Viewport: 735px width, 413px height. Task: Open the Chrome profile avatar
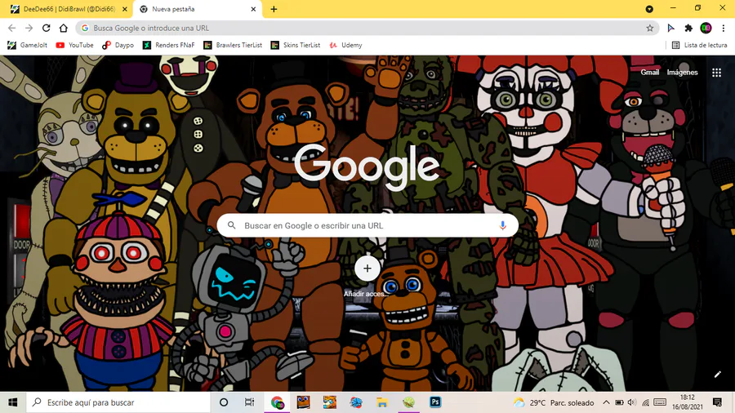click(706, 28)
